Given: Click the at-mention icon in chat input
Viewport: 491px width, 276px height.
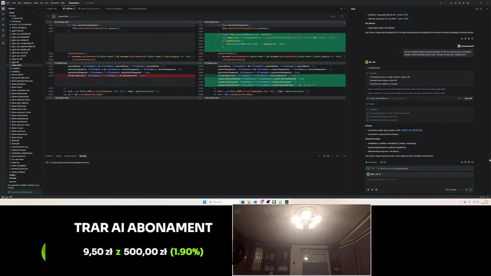Looking at the screenshot, I should click(368, 190).
